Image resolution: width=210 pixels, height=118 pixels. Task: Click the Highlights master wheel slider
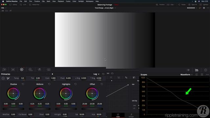pos(66,109)
